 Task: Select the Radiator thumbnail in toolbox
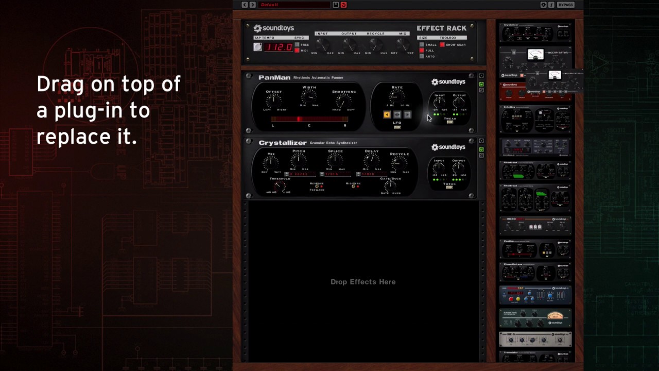tap(535, 318)
